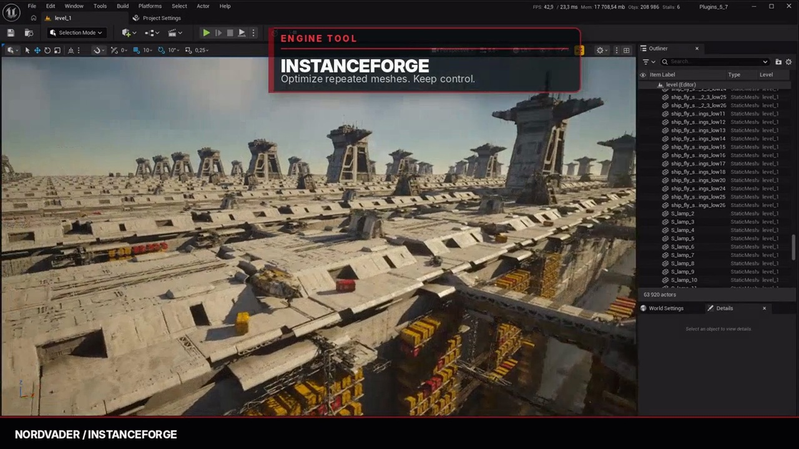This screenshot has width=799, height=449.
Task: Save the current level with the floppy icon
Action: [x=11, y=33]
